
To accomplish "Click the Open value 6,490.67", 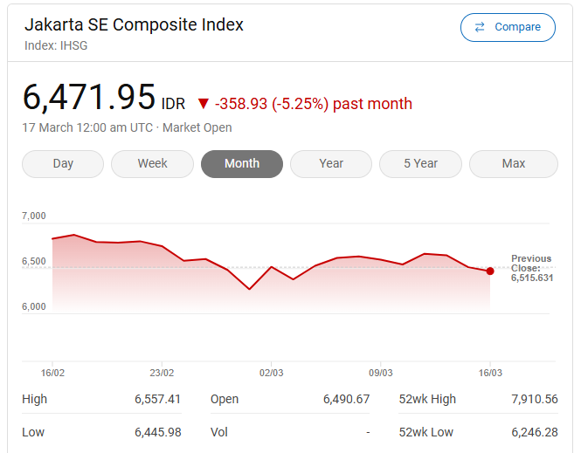I will (x=346, y=399).
